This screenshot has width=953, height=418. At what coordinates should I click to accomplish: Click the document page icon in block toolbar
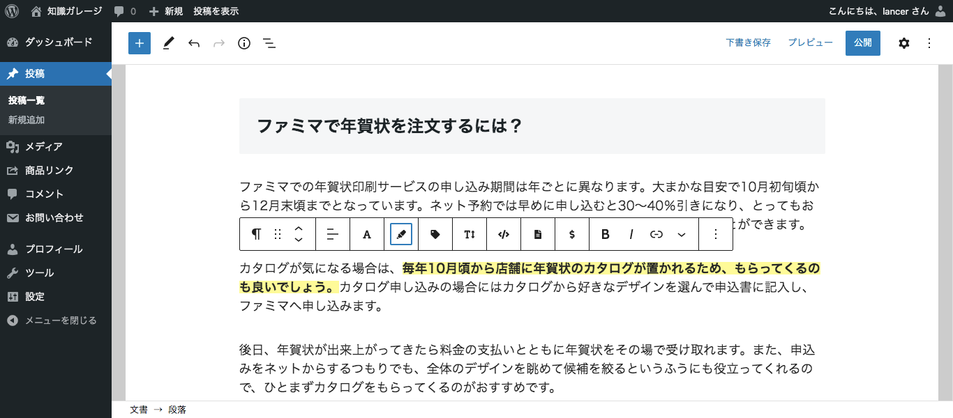point(538,234)
